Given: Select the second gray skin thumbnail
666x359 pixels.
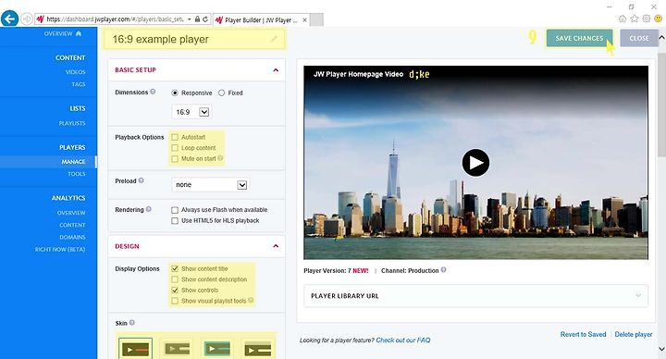Looking at the screenshot, I should (x=177, y=349).
